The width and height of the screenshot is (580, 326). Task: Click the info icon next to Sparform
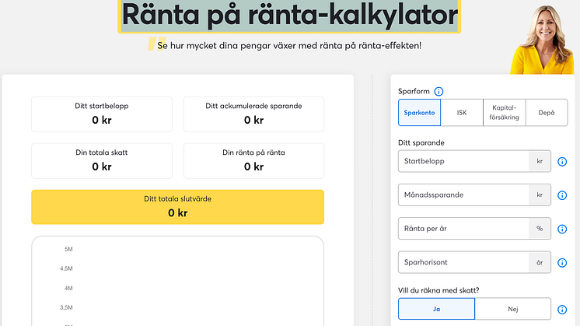pyautogui.click(x=438, y=91)
